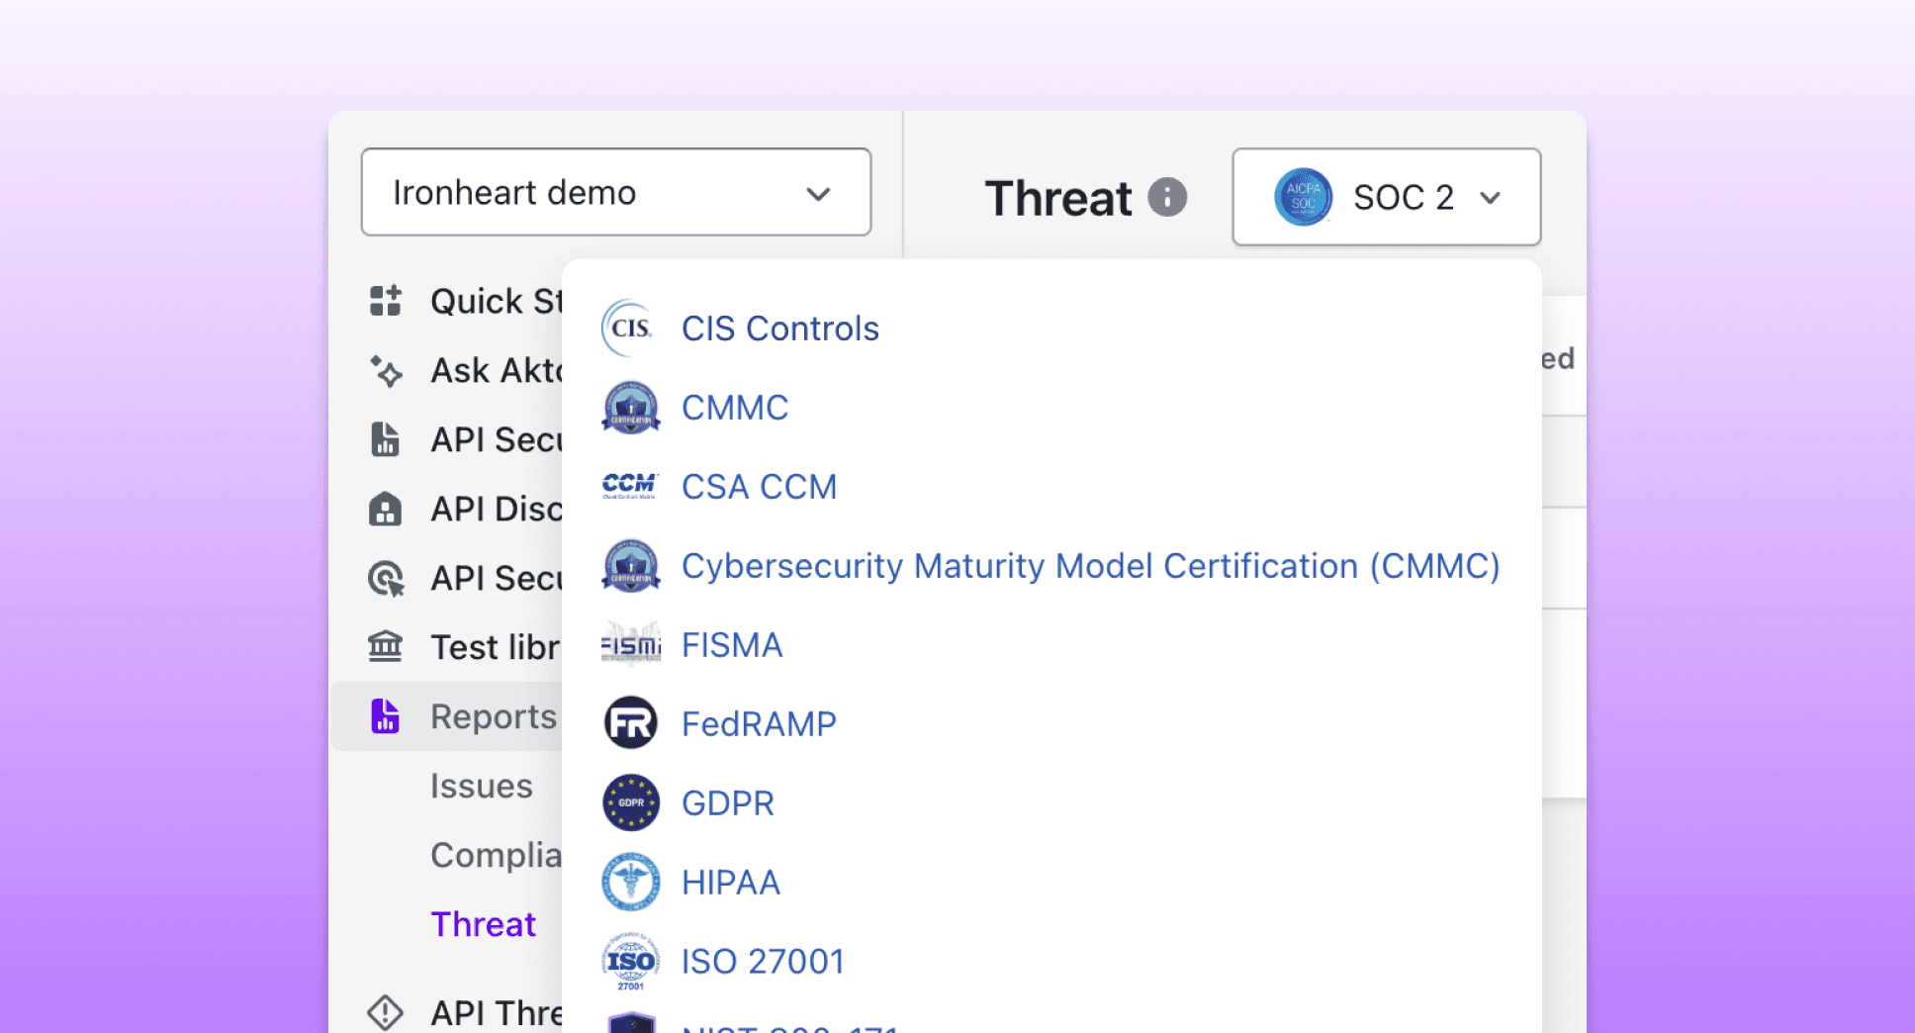Click the FISMA logo icon
This screenshot has height=1033, width=1915.
(630, 645)
